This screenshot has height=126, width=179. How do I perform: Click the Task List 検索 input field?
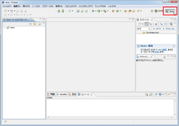point(144,29)
